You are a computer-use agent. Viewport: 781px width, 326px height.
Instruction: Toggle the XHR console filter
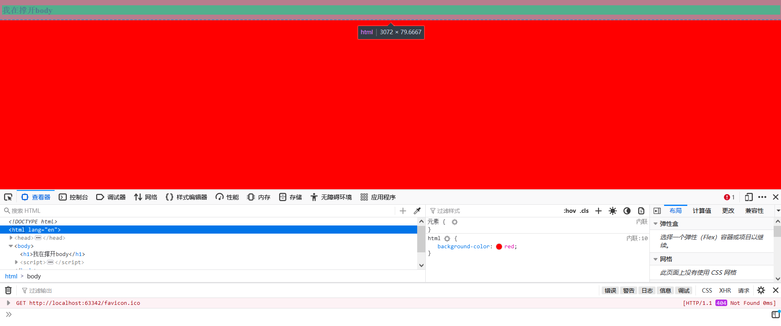point(725,291)
